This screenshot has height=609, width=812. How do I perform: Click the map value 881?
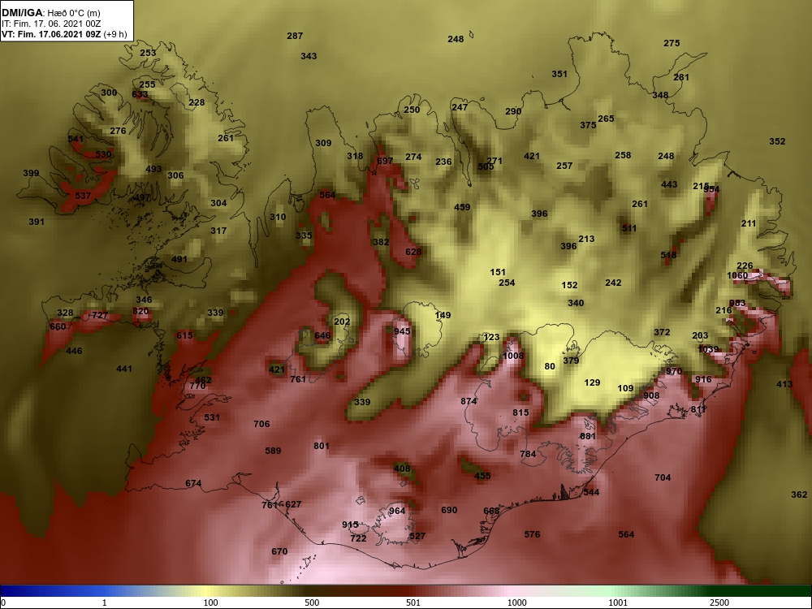click(x=588, y=436)
